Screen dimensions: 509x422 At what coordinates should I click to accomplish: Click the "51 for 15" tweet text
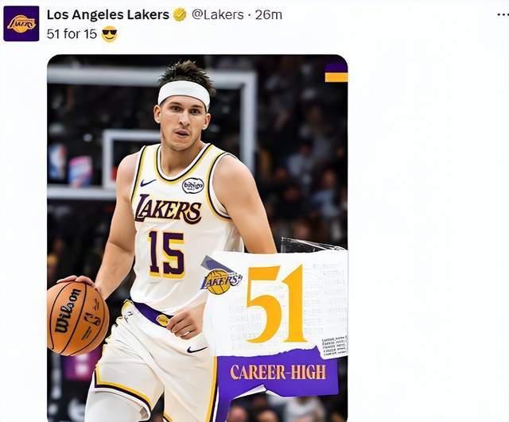[72, 34]
